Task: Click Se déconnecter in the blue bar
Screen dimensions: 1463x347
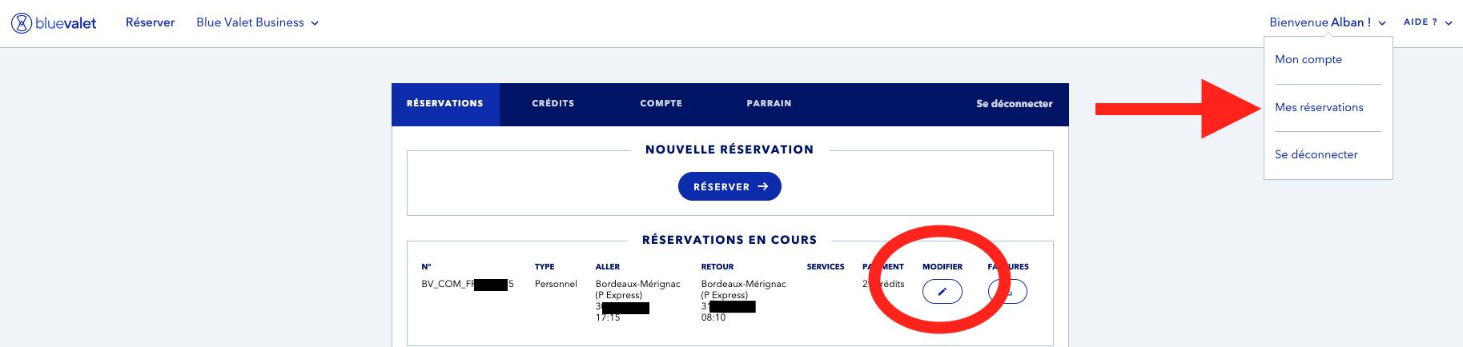Action: (1015, 104)
